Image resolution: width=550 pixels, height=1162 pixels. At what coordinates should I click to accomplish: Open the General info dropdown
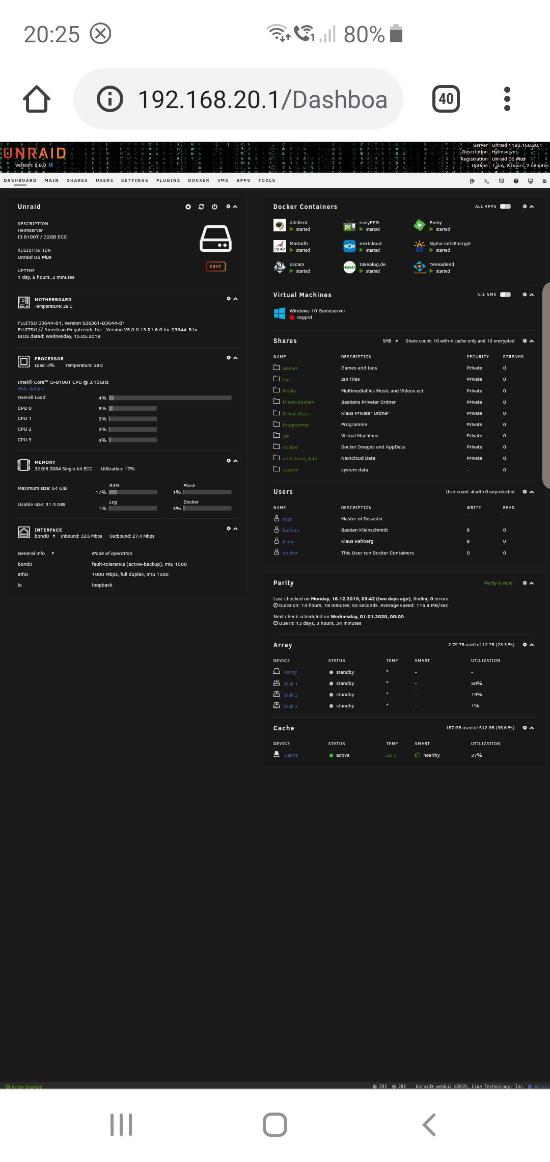36,553
